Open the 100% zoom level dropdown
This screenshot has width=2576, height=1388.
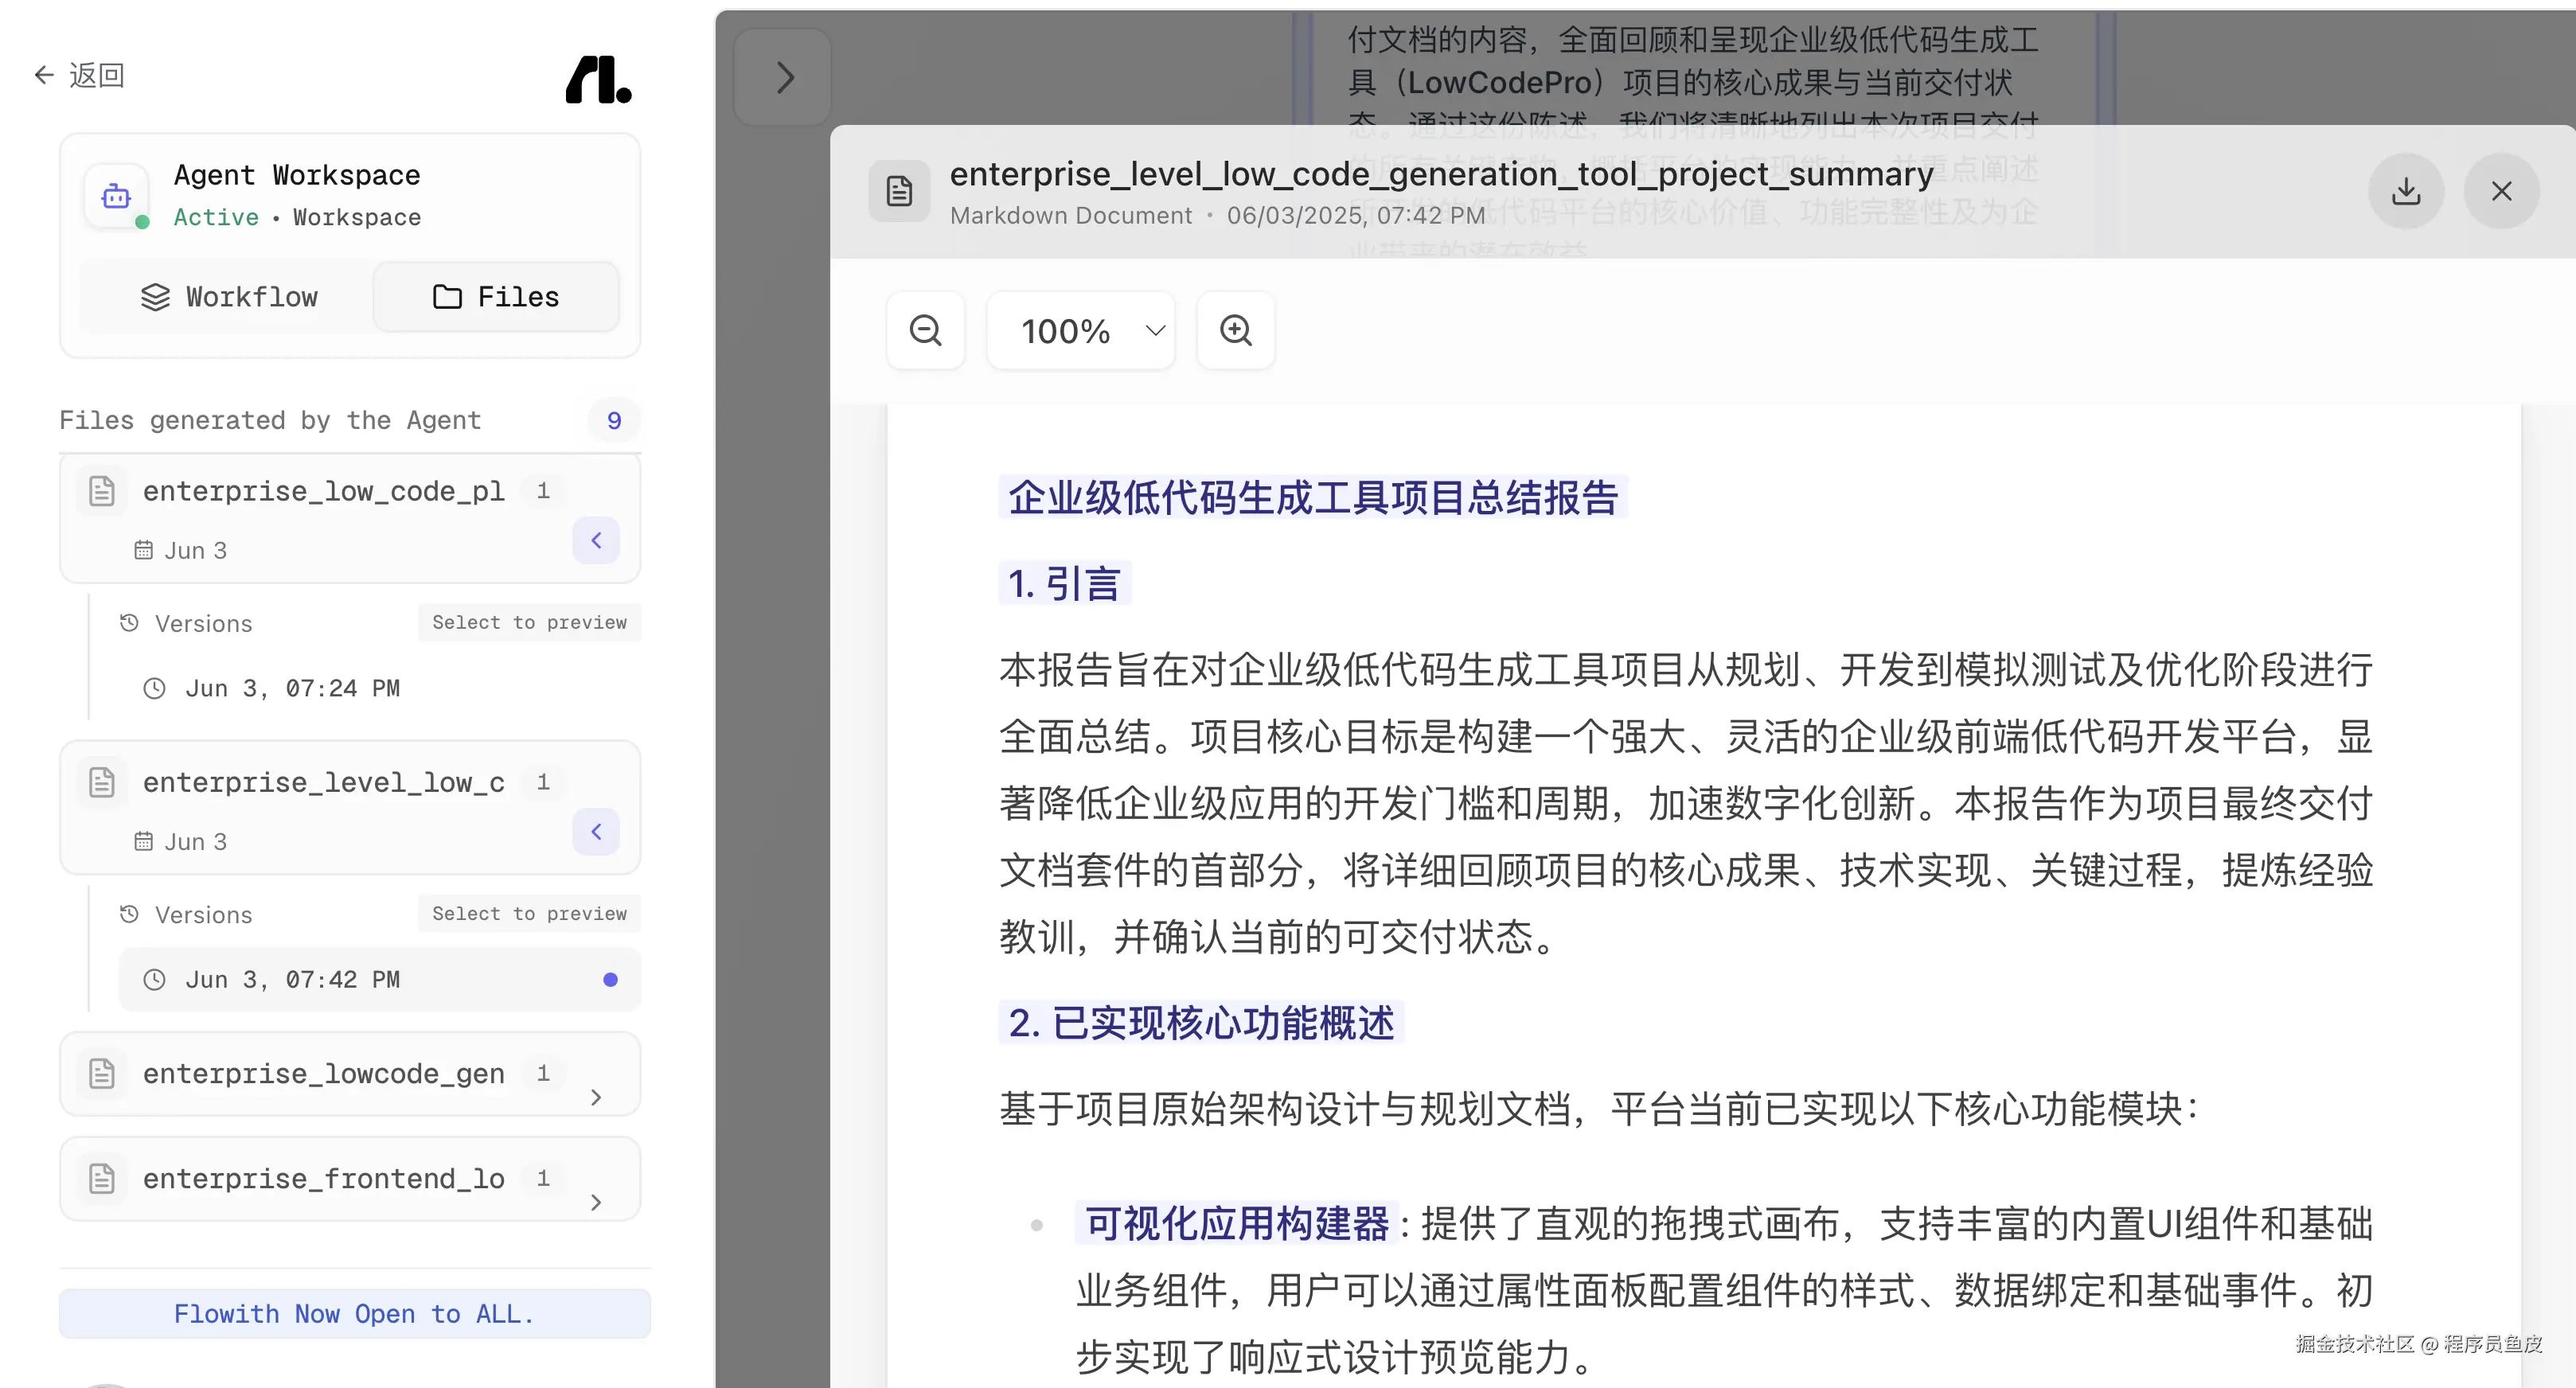tap(1081, 330)
